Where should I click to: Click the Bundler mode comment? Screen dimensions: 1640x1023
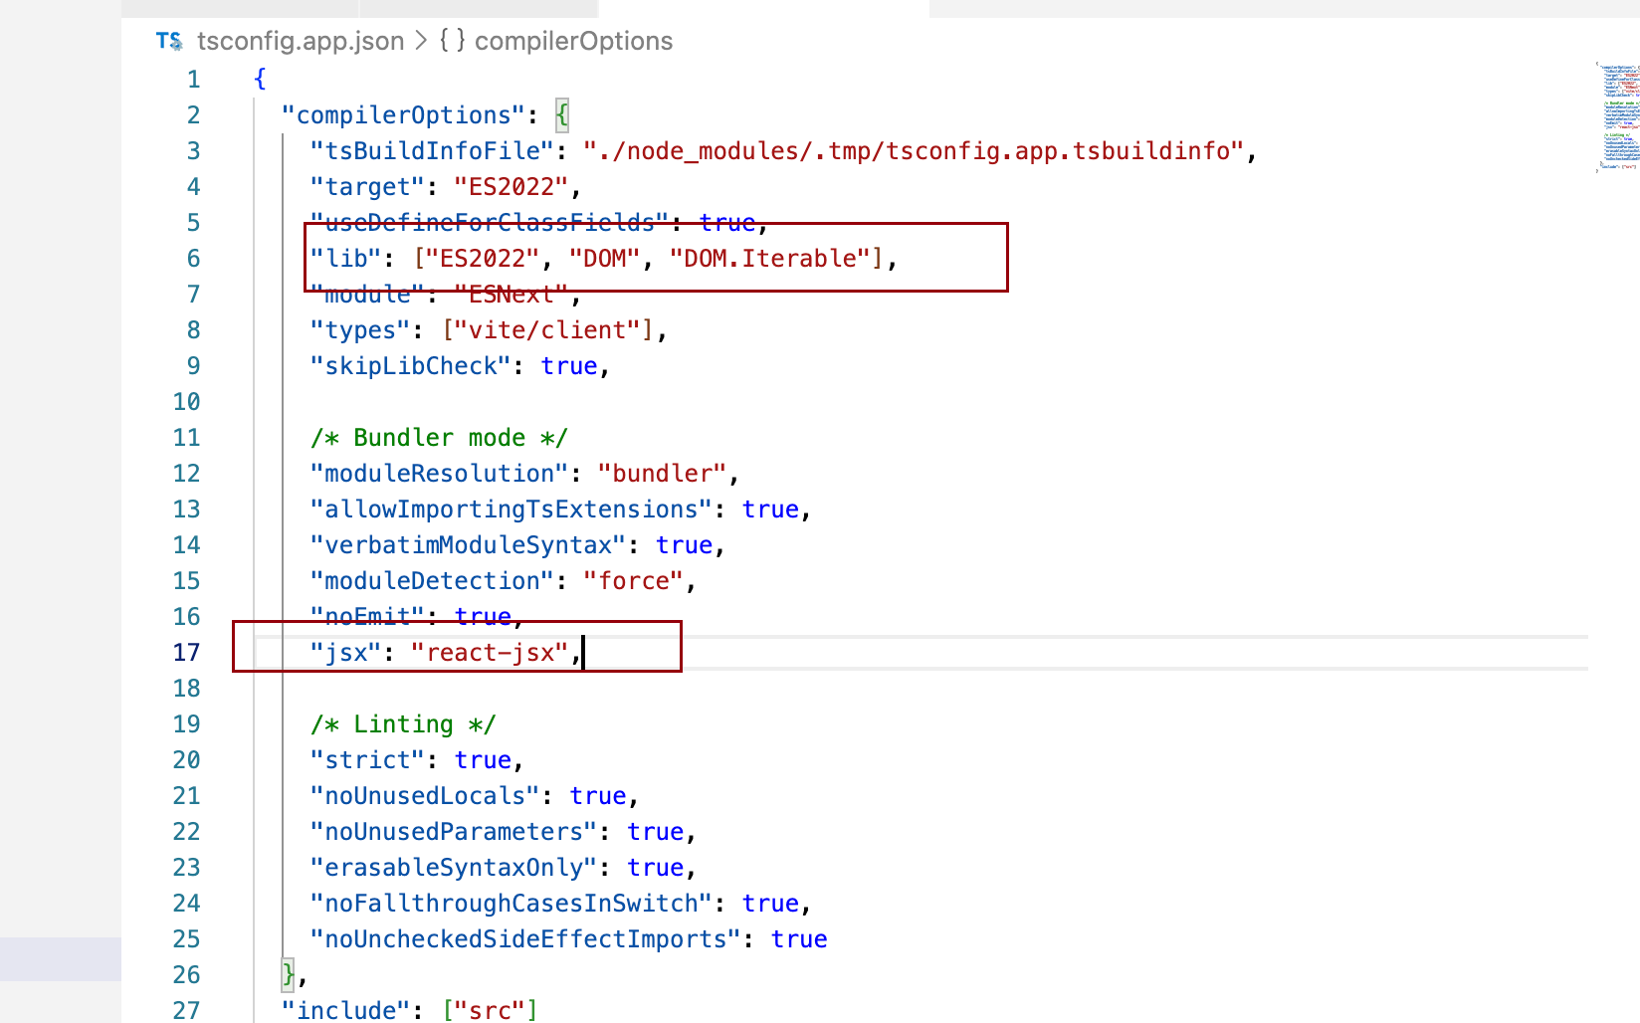coord(439,438)
